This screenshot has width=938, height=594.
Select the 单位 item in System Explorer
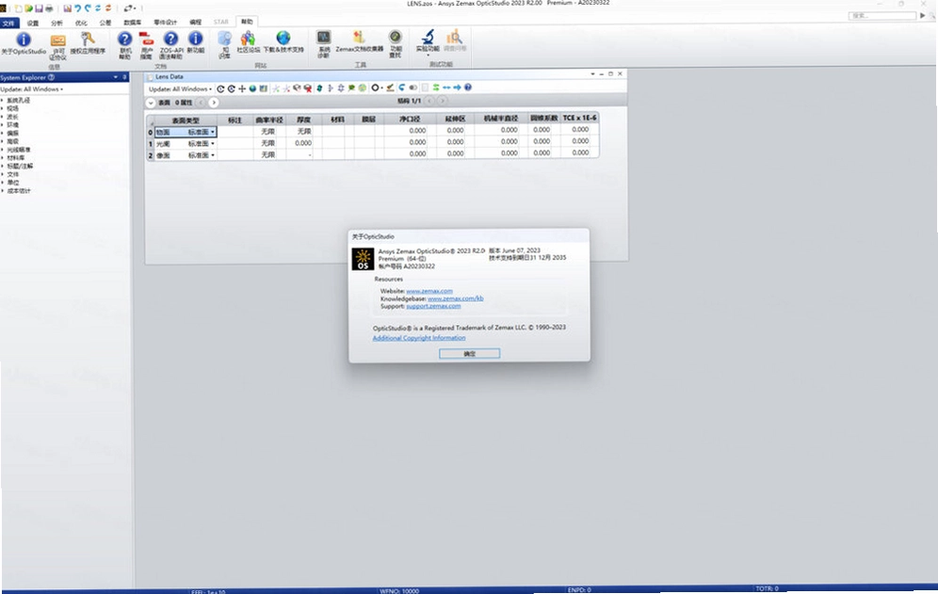click(12, 183)
